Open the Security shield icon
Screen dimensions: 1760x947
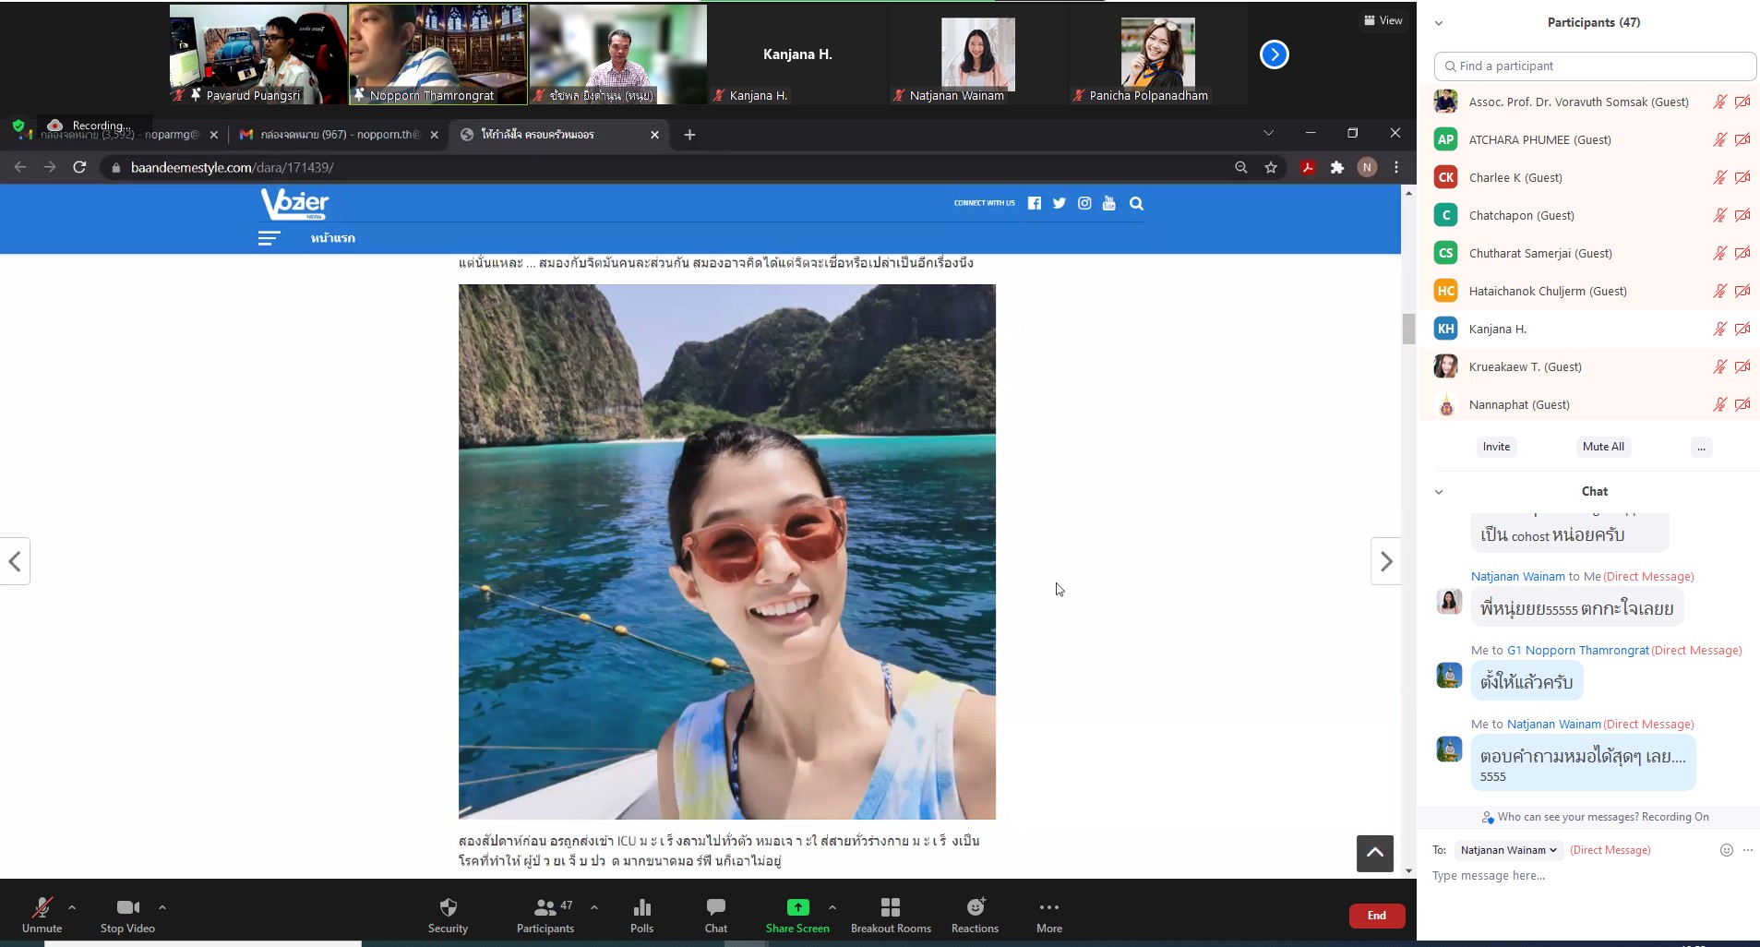pyautogui.click(x=448, y=908)
